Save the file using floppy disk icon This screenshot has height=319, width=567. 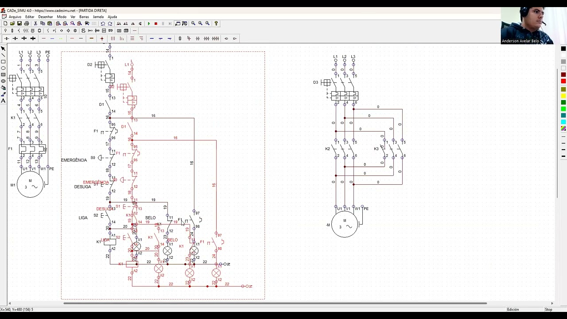pyautogui.click(x=19, y=23)
